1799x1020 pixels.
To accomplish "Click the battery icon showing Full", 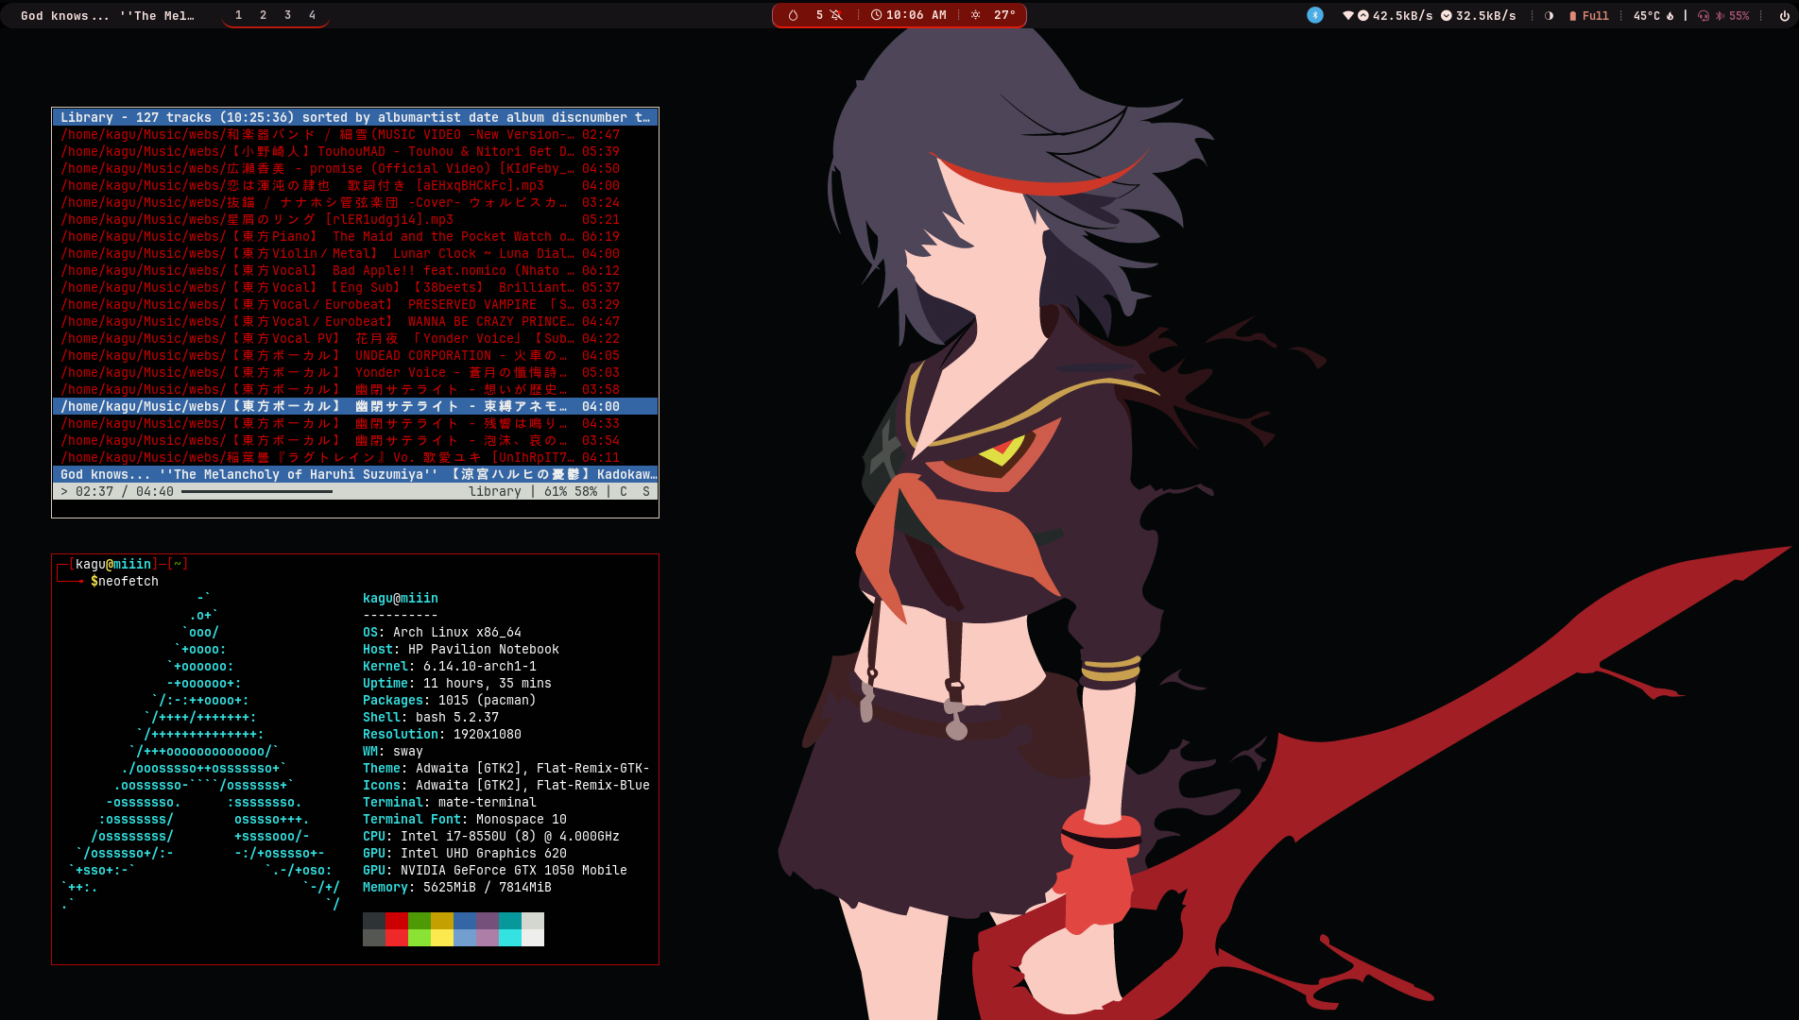I will [1573, 15].
